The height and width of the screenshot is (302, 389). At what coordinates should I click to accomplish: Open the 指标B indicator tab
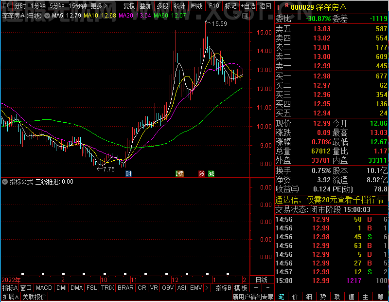click(x=224, y=288)
